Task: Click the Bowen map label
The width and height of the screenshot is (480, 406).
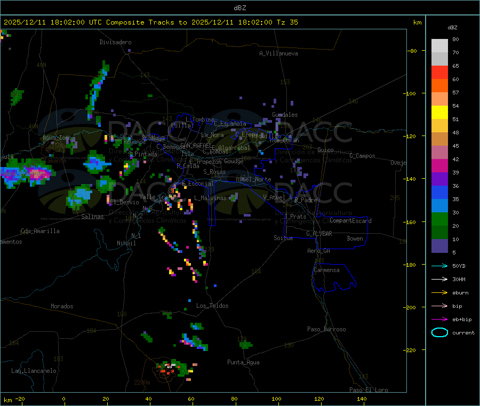Action: pyautogui.click(x=355, y=238)
